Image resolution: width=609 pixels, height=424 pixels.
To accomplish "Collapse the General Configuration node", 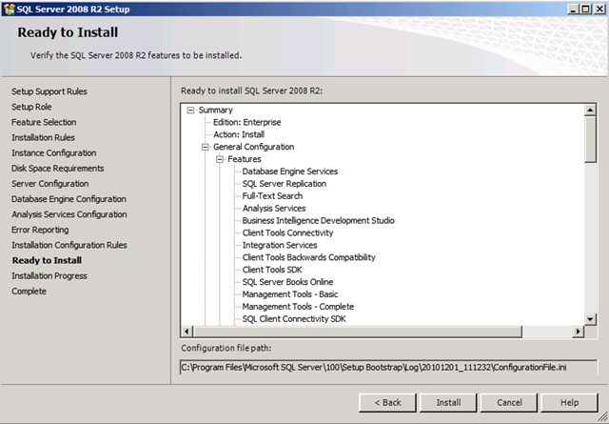I will point(206,147).
